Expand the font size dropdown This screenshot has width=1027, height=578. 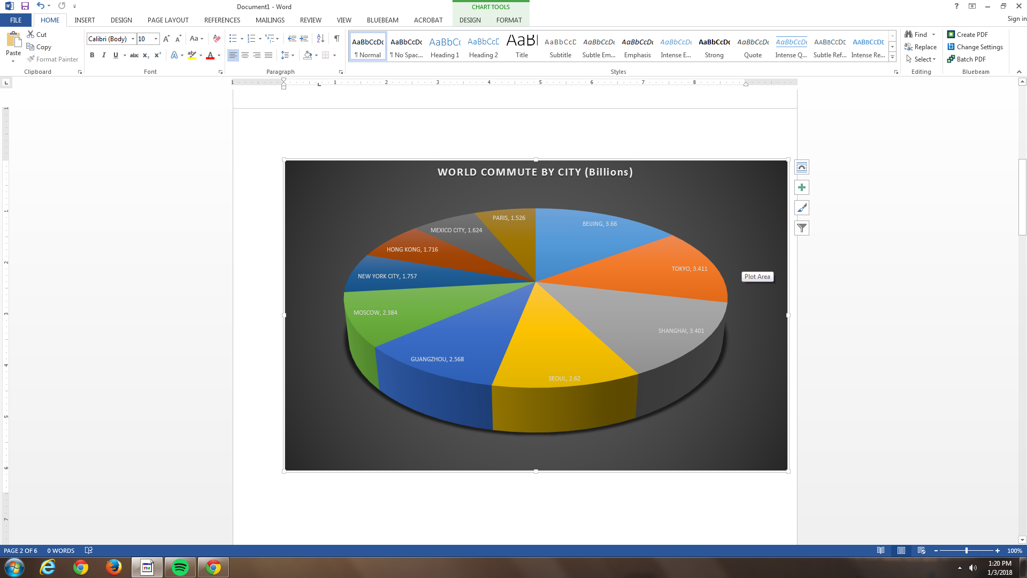156,39
